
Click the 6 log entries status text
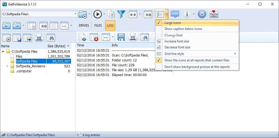pyautogui.click(x=91, y=135)
